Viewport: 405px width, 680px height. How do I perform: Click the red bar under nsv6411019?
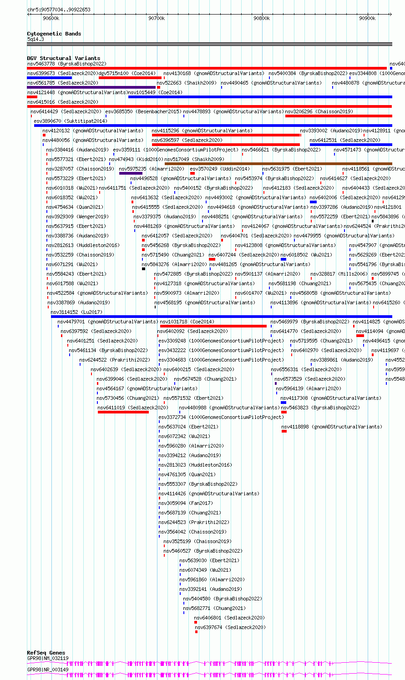123,412
